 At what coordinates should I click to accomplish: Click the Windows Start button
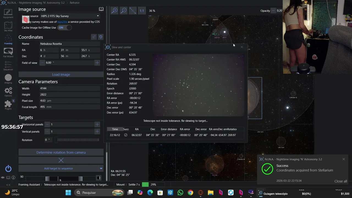68,193
